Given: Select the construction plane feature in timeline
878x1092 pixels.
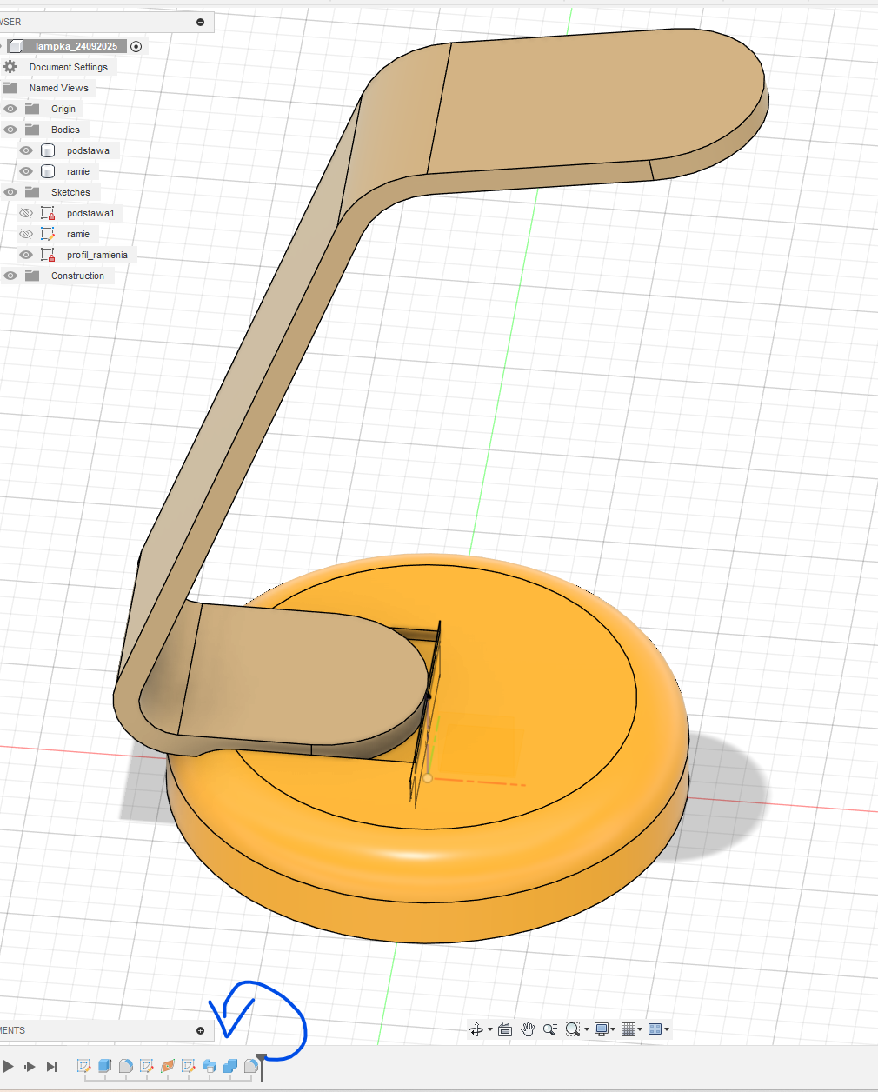Looking at the screenshot, I should [168, 1066].
